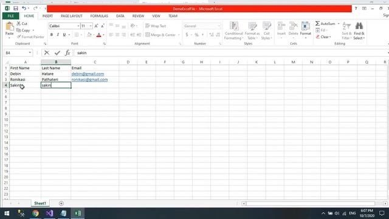Select cell containing Pathateri
Viewport: 389px width, 219px height.
coord(56,80)
